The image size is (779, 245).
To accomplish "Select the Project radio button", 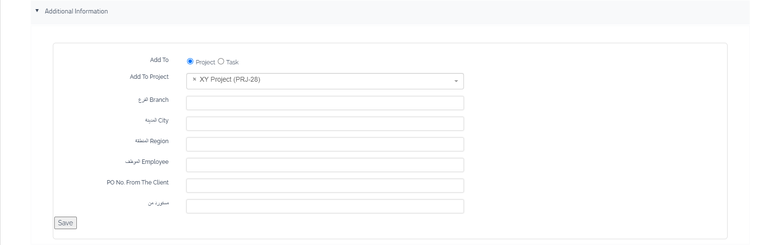I will 190,61.
